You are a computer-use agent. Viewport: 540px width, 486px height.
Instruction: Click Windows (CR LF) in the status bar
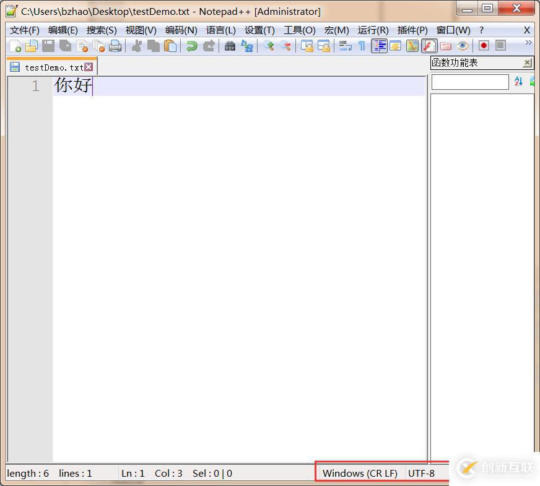(361, 473)
